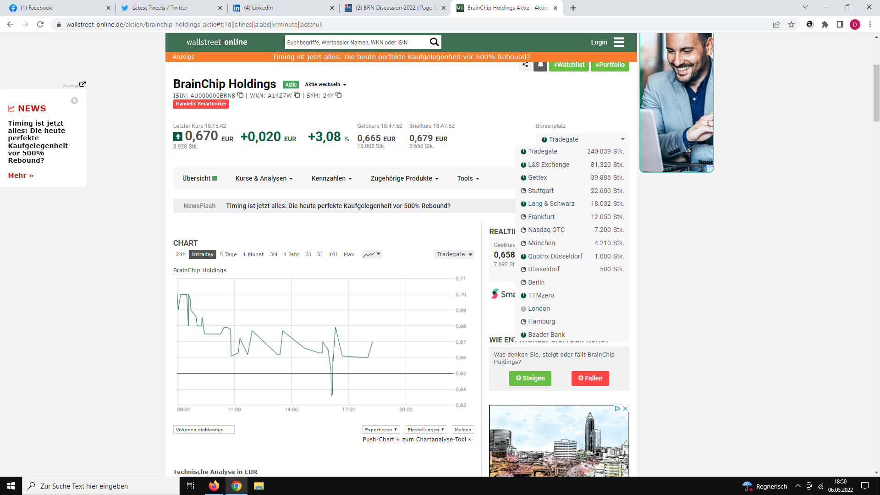Image resolution: width=880 pixels, height=495 pixels.
Task: Open external Anzeige link icon
Action: click(82, 84)
